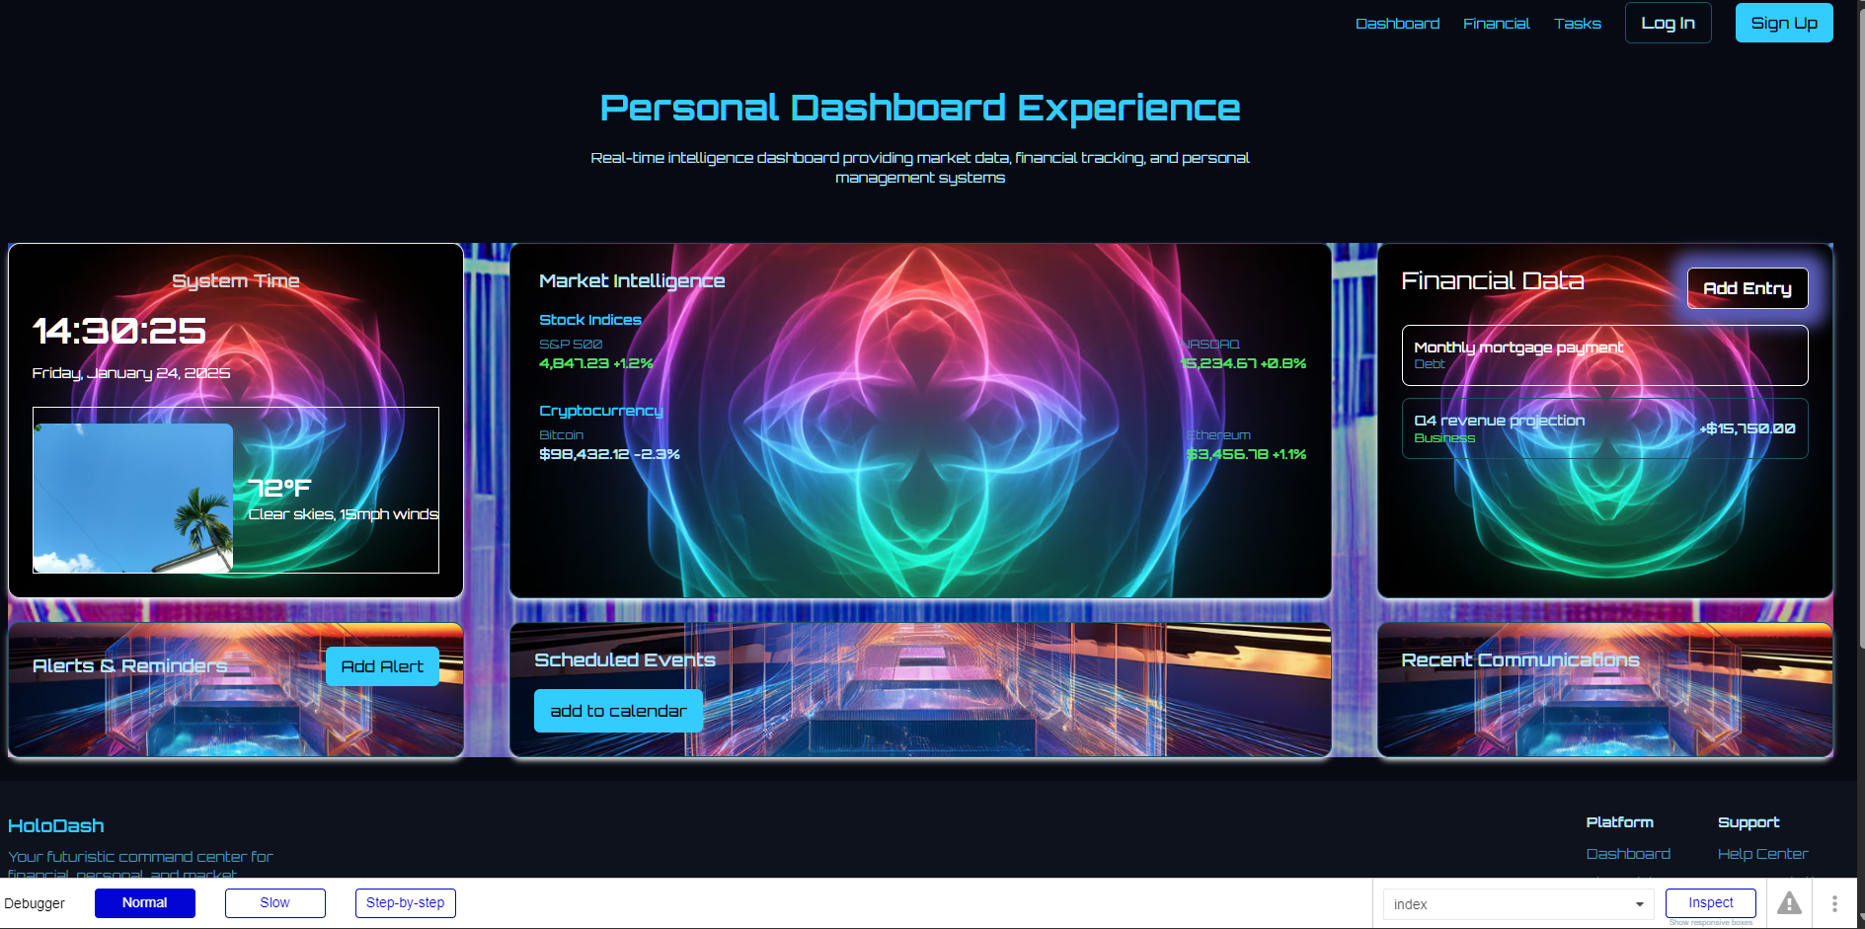Click the add to calendar button
Screen dimensions: 1865x929
(618, 711)
